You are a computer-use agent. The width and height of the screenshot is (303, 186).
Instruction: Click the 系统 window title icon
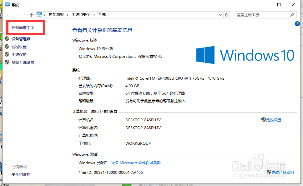[7, 5]
